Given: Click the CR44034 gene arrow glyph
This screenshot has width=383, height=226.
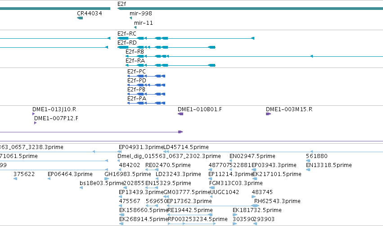Looking at the screenshot, I should coord(80,18).
